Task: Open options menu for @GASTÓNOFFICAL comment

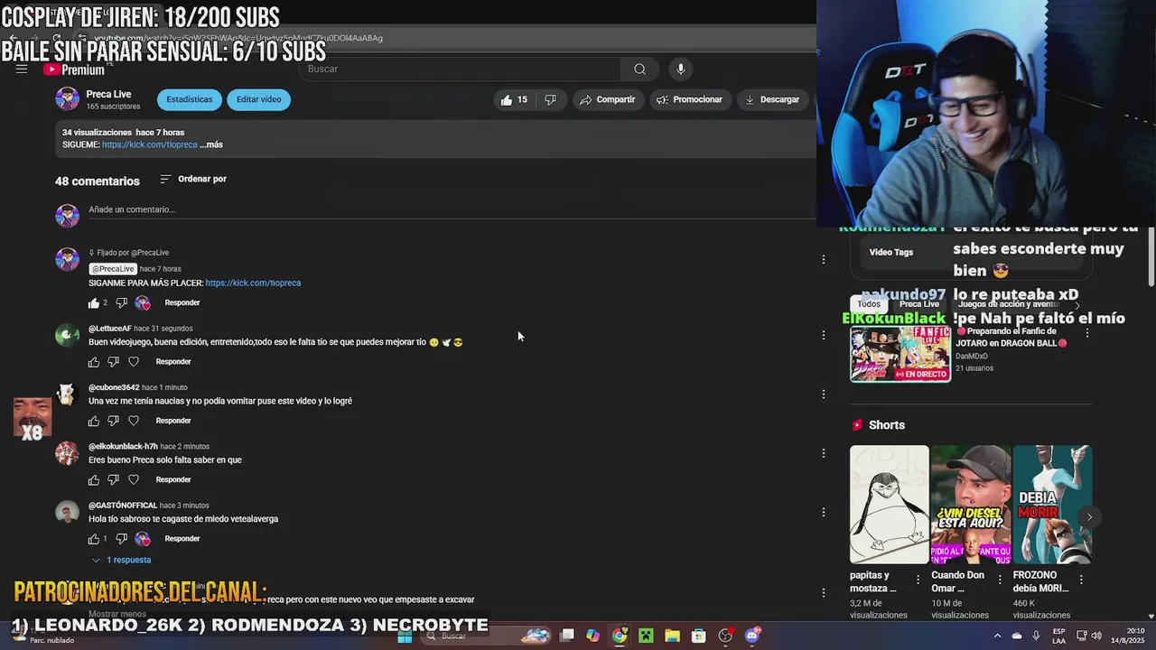Action: coord(823,512)
